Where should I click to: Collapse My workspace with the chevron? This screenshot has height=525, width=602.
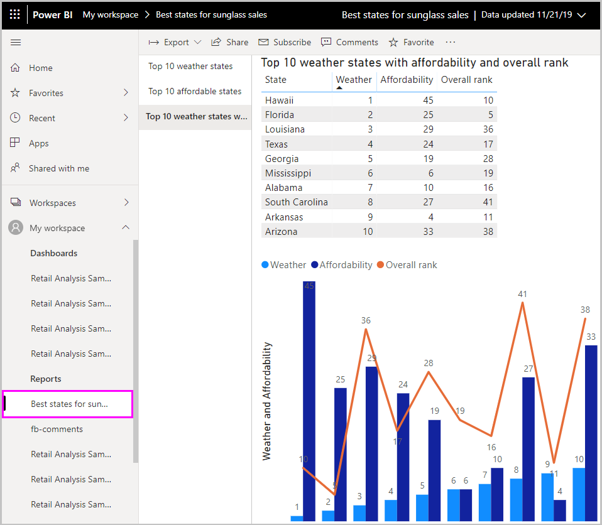coord(126,227)
